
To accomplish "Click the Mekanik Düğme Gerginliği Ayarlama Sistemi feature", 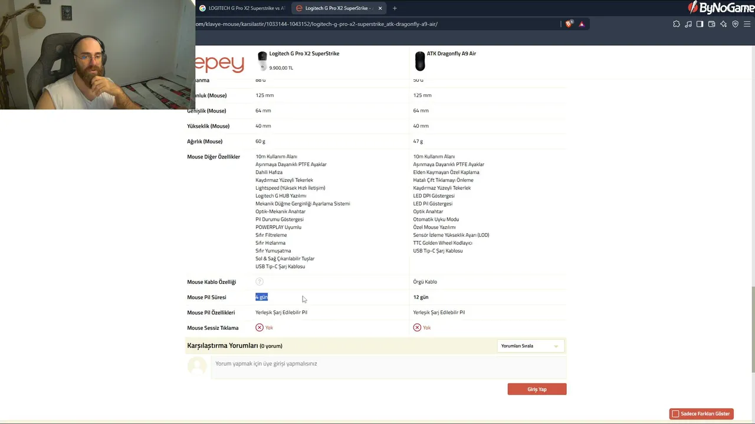I will click(x=303, y=204).
